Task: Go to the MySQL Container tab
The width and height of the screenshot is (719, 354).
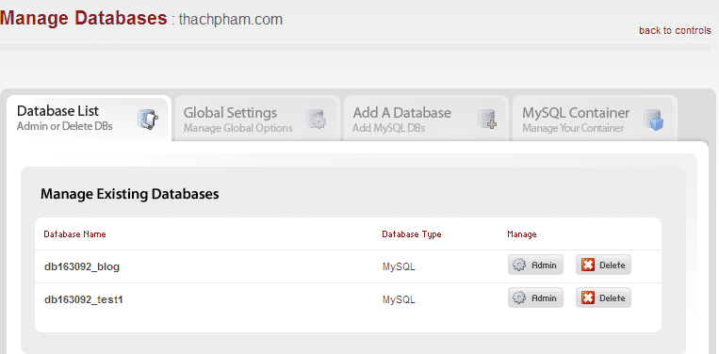Action: coord(595,119)
